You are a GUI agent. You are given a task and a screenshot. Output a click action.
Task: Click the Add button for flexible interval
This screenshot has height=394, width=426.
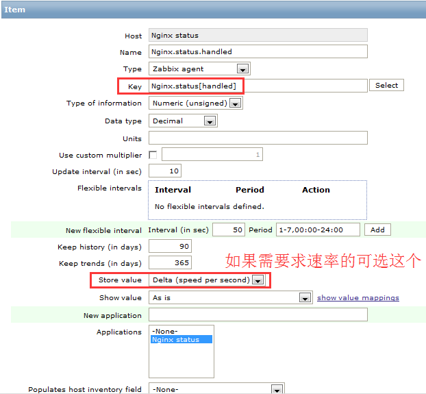click(377, 230)
